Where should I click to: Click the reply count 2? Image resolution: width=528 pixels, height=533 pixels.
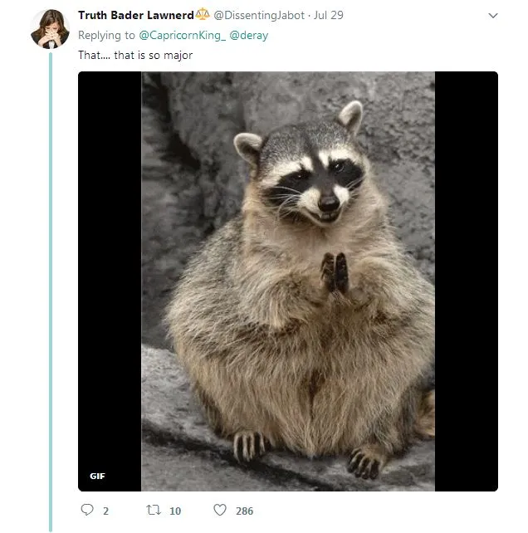(x=105, y=511)
